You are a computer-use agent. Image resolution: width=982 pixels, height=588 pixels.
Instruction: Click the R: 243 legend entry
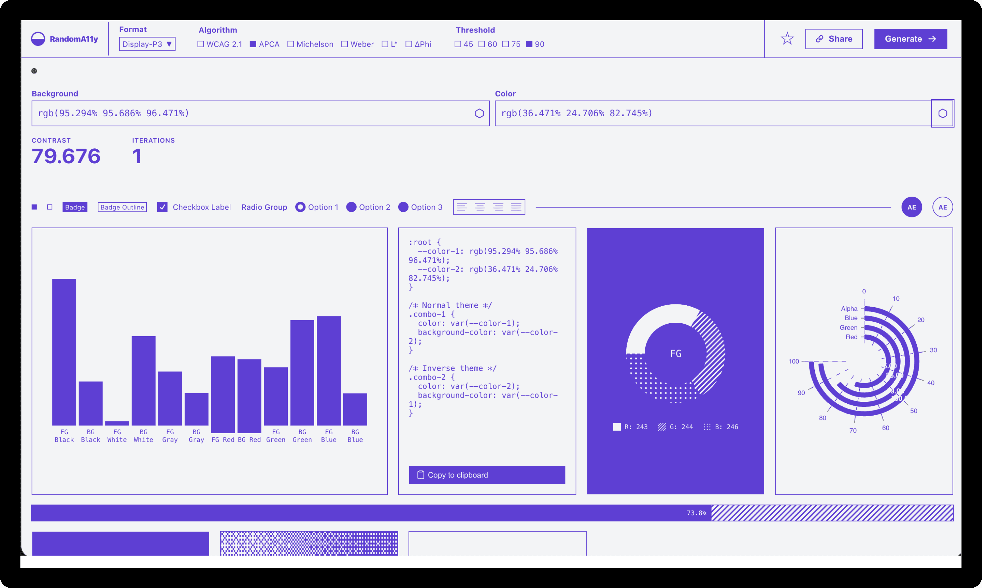(630, 427)
